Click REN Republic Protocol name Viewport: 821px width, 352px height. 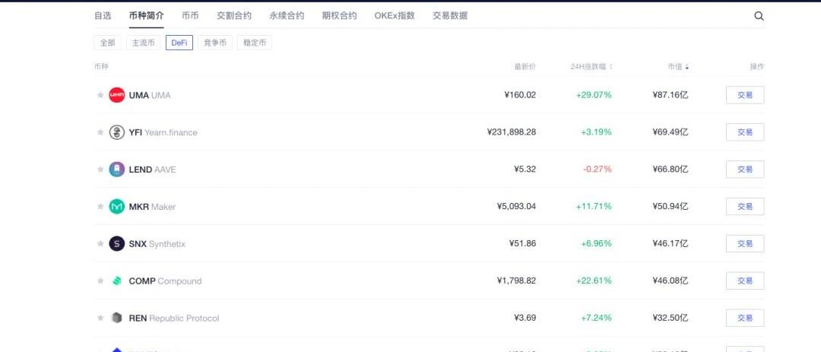click(x=174, y=319)
